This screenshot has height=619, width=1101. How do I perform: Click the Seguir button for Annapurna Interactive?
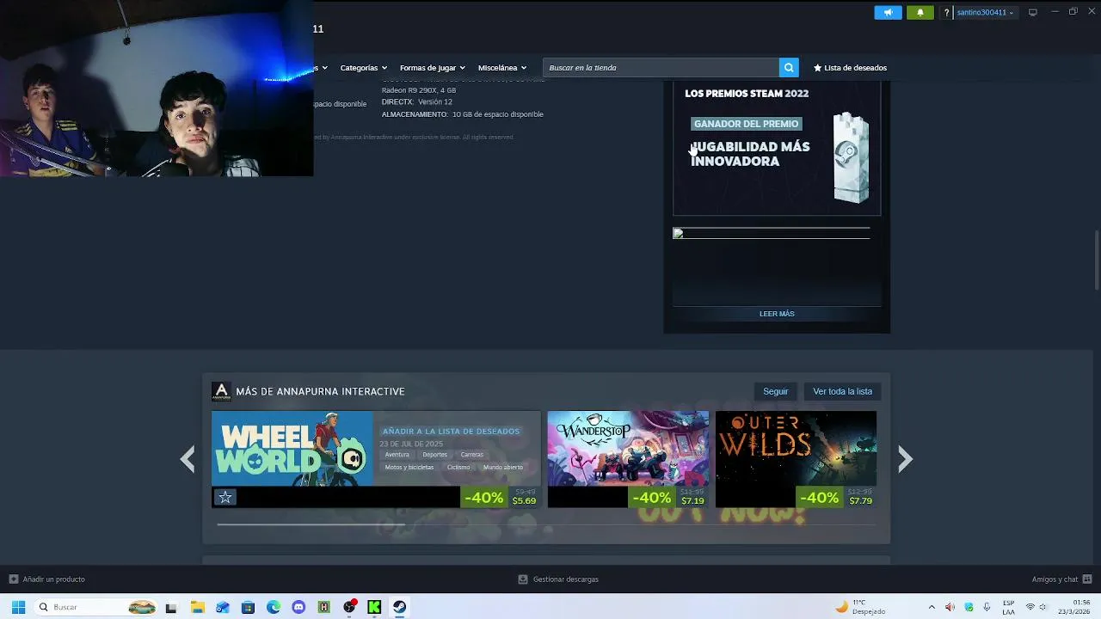(x=775, y=391)
